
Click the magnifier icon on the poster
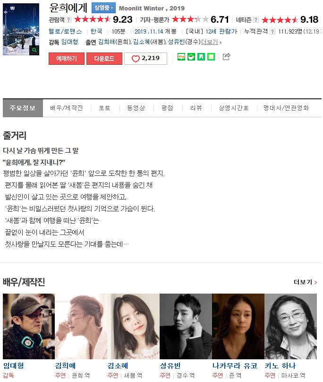tap(34, 50)
